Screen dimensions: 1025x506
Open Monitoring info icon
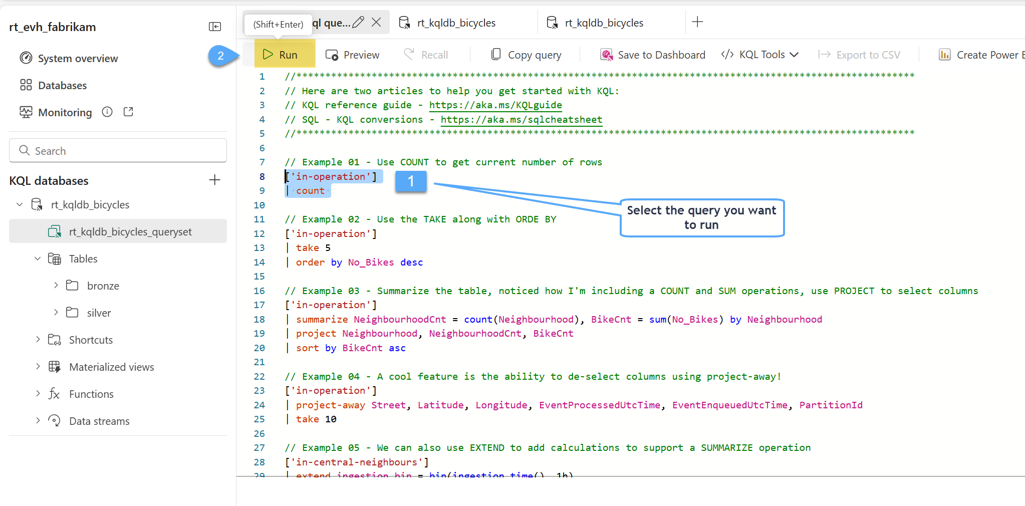(107, 112)
